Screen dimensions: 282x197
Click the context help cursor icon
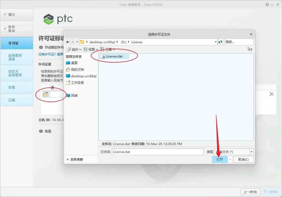pyautogui.click(x=250, y=49)
